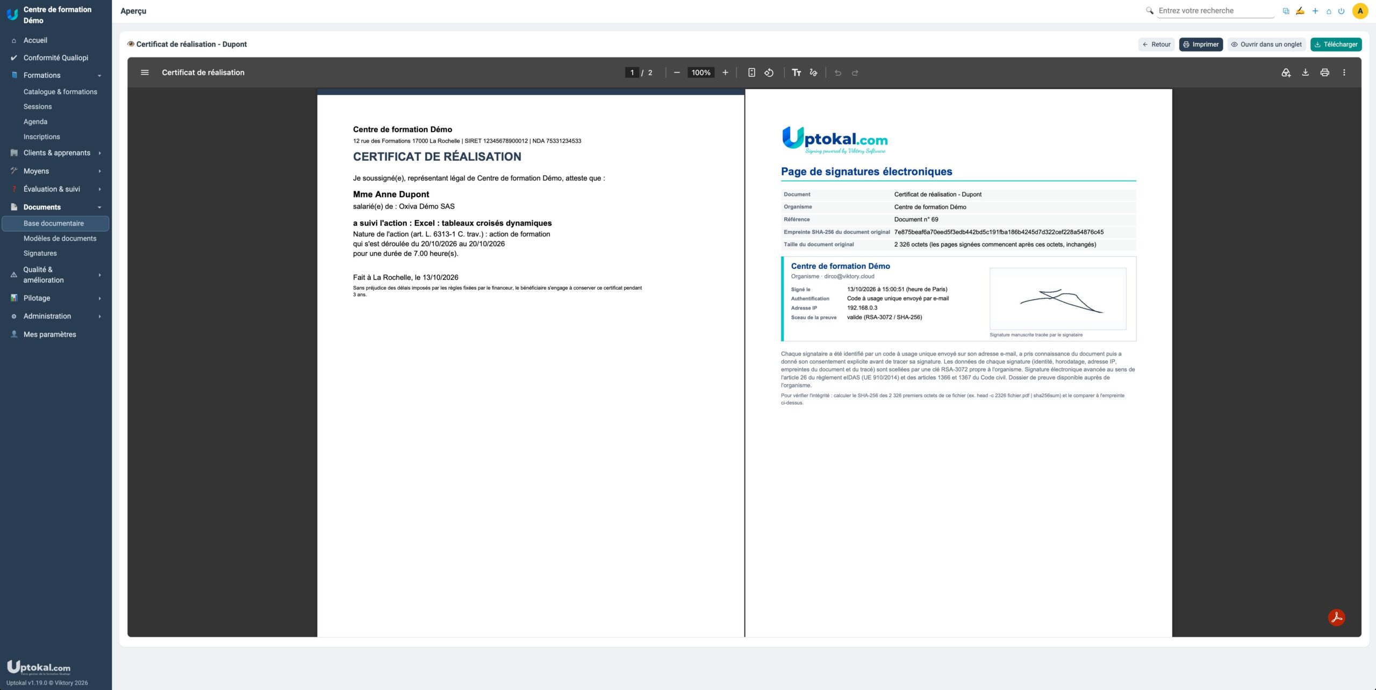The height and width of the screenshot is (690, 1376).
Task: Open Conformité Qualiopi in sidebar
Action: (x=56, y=57)
